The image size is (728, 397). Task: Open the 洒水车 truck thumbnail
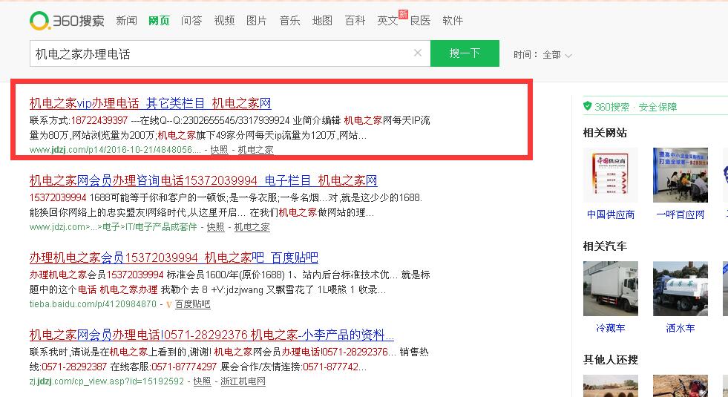[681, 289]
